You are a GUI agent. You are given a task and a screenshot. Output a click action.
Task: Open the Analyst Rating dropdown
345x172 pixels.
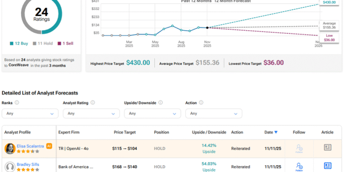(92, 114)
